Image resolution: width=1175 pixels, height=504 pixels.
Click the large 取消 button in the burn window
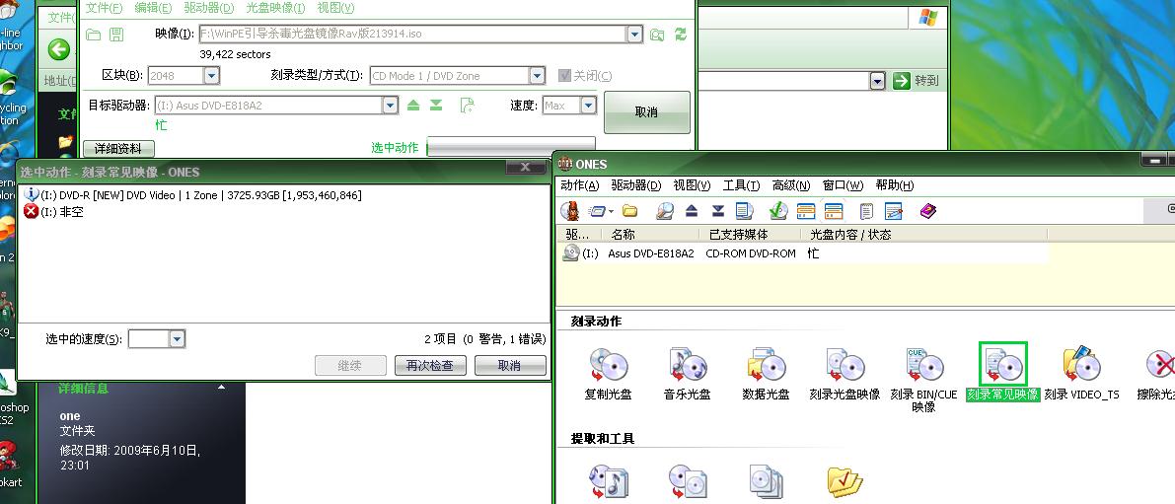(x=647, y=112)
